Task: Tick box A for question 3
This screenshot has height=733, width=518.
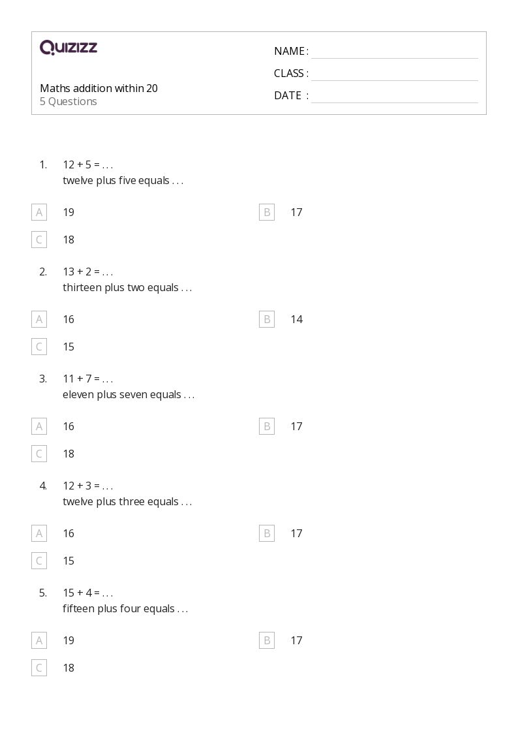Action: click(x=39, y=426)
